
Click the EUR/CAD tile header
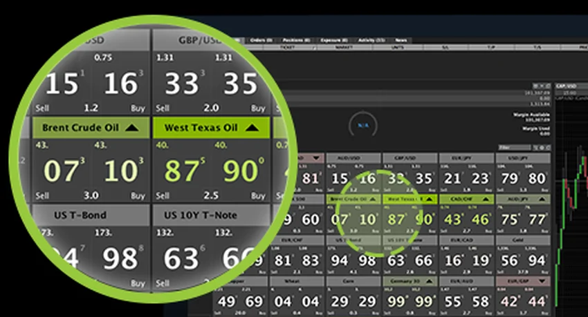click(x=466, y=240)
